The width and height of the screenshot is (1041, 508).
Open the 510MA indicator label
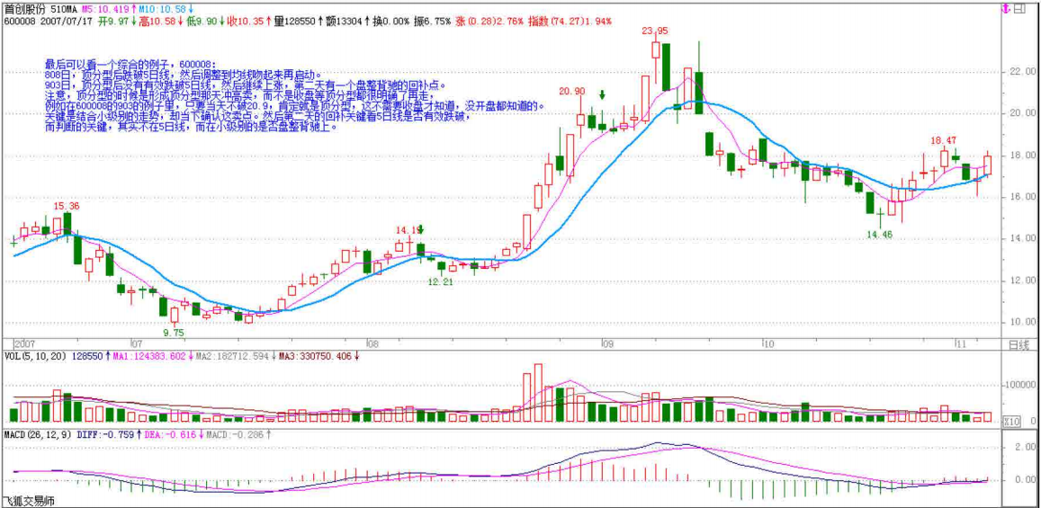pyautogui.click(x=64, y=9)
